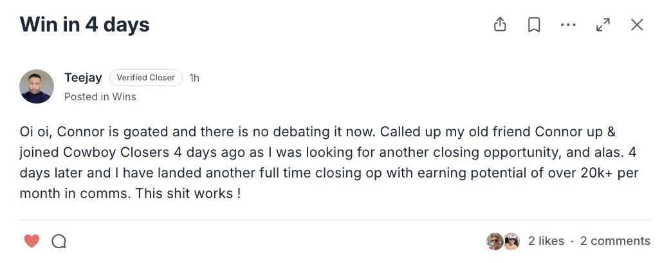671x263 pixels.
Task: Toggle the red heart like icon
Action: click(32, 241)
